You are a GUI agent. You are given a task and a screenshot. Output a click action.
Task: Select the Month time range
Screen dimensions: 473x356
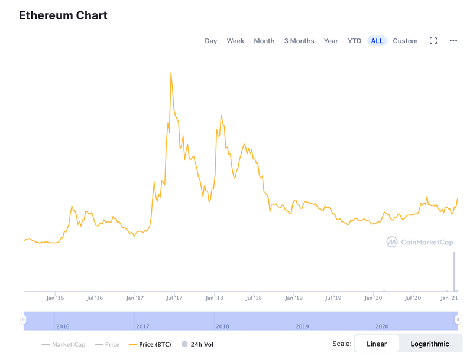point(264,41)
